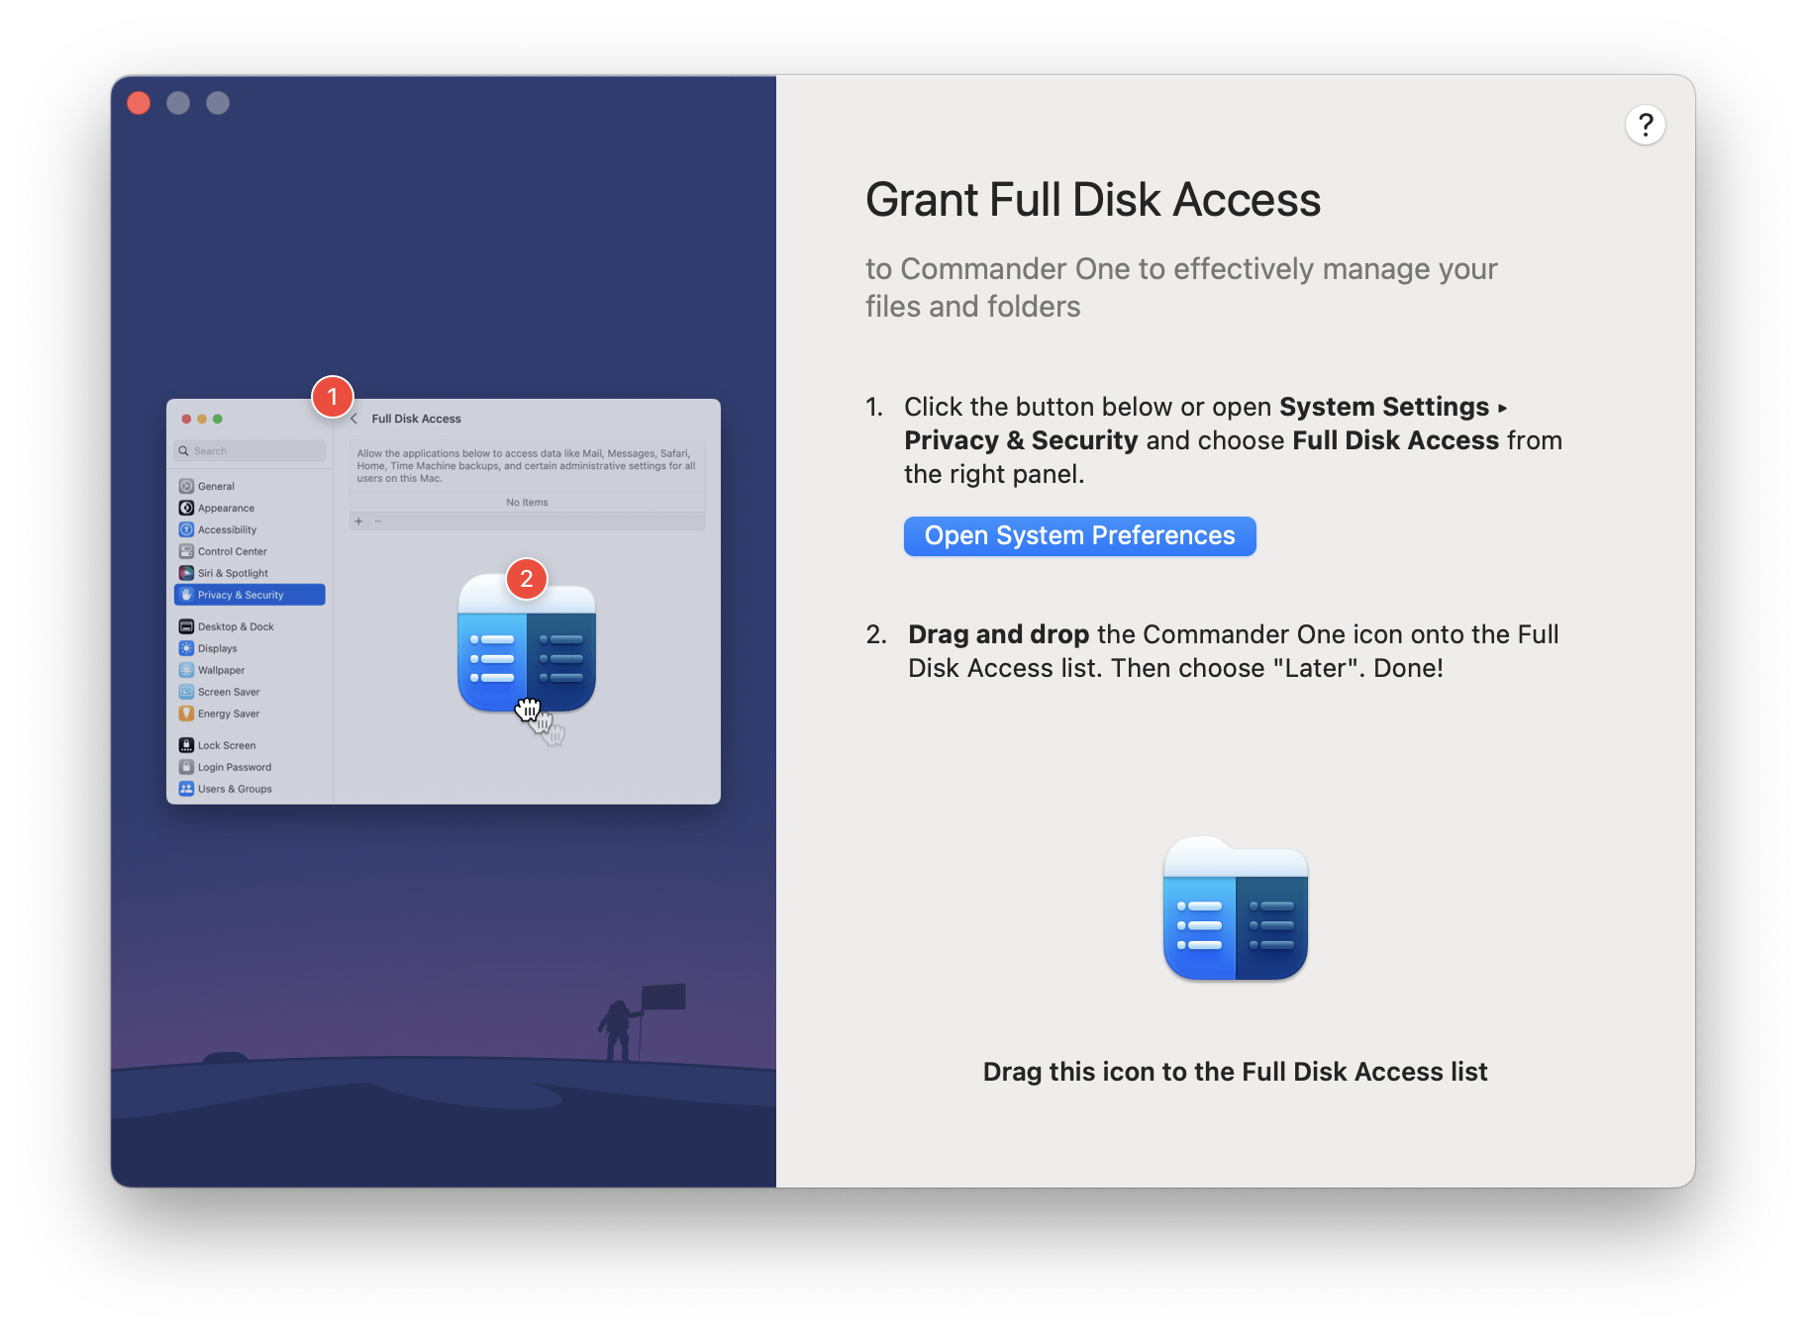Screen dimensions: 1806x1334
Task: Click the Search field in the settings sidebar
Action: click(249, 450)
